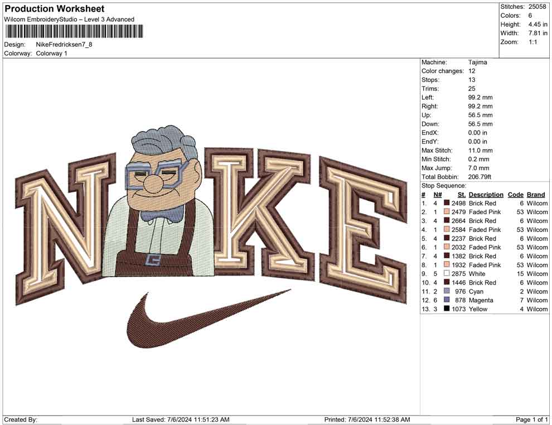This screenshot has width=552, height=425.
Task: Click the EndX value 0.00 in
Action: tap(478, 133)
